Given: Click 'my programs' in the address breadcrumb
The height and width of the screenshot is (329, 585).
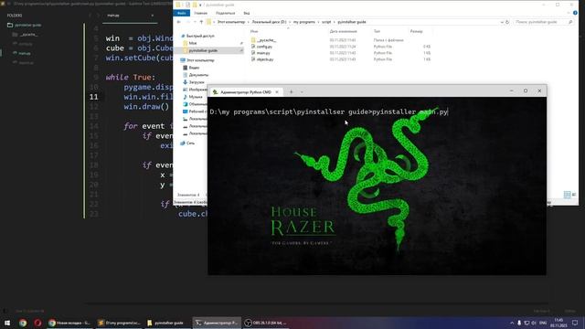Looking at the screenshot, I should click(x=304, y=22).
